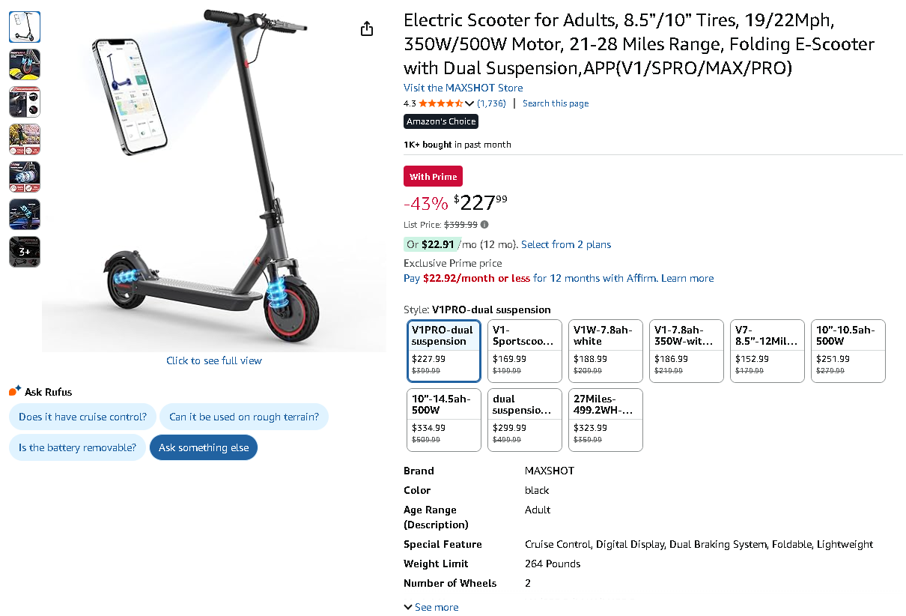The height and width of the screenshot is (616, 906).
Task: Open the star rating dropdown chevron
Action: pyautogui.click(x=469, y=104)
